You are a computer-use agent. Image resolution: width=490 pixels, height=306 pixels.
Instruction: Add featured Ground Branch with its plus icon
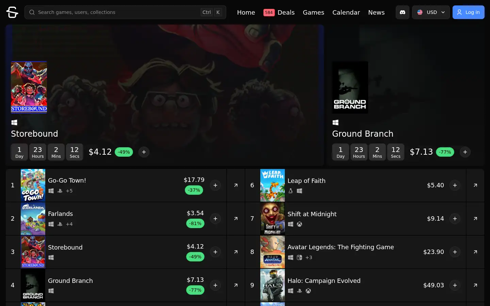465,152
